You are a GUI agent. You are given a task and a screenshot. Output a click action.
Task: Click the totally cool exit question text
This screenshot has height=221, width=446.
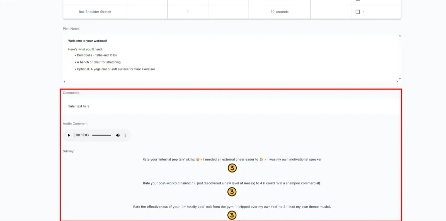232,207
